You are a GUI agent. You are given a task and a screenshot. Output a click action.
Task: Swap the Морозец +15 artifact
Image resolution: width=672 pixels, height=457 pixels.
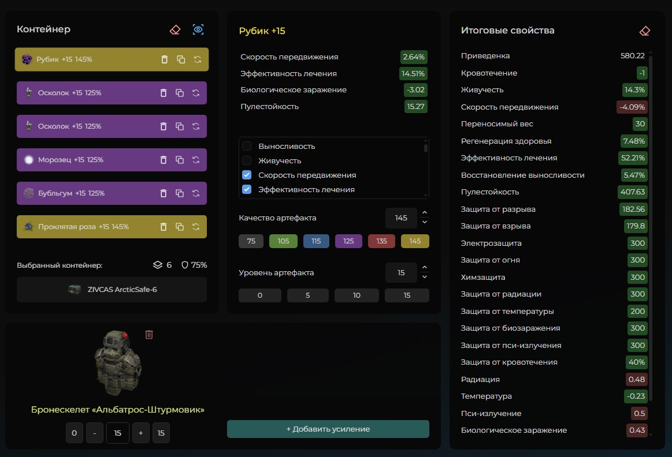pyautogui.click(x=196, y=160)
